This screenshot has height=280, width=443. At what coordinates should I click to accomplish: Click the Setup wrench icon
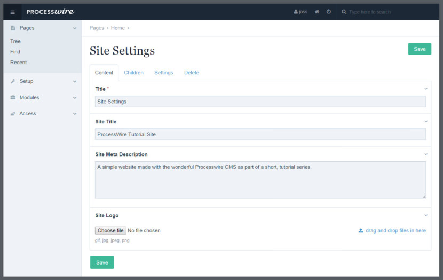coord(13,81)
